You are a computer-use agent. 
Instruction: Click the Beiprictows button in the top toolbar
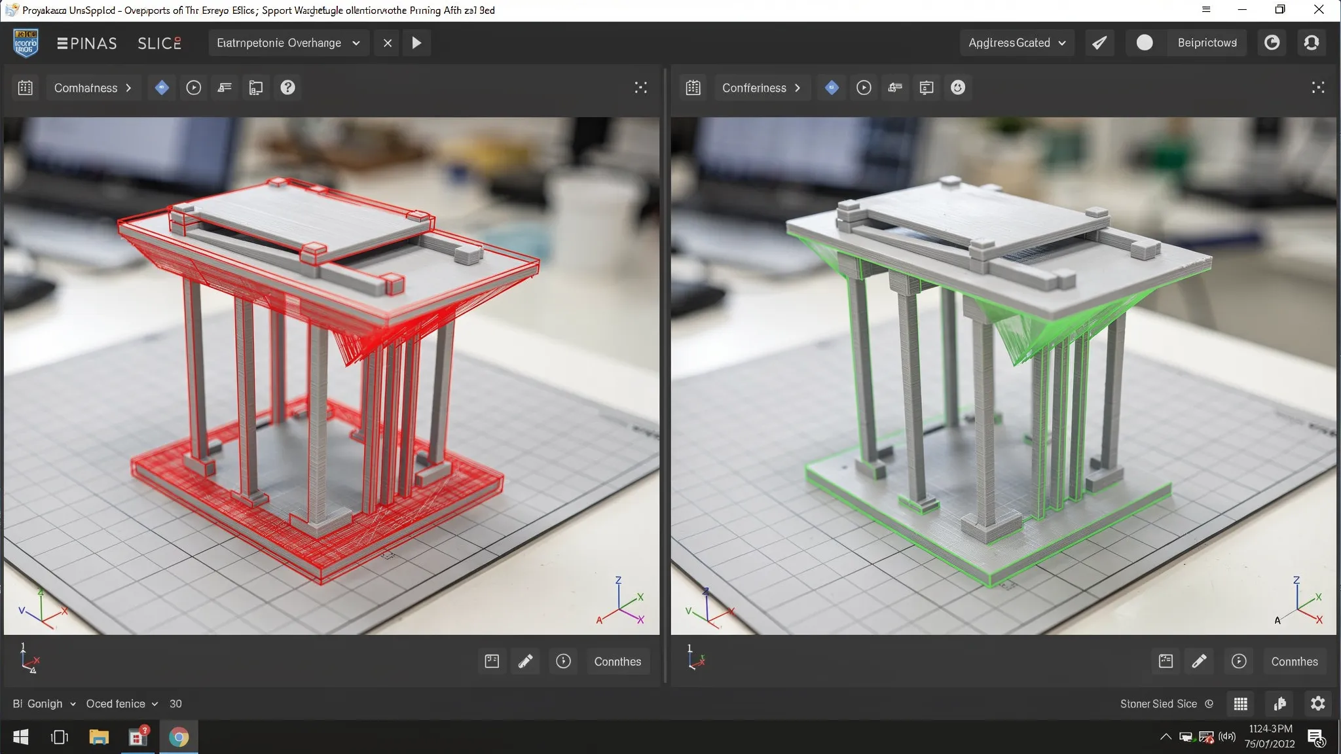coord(1207,43)
